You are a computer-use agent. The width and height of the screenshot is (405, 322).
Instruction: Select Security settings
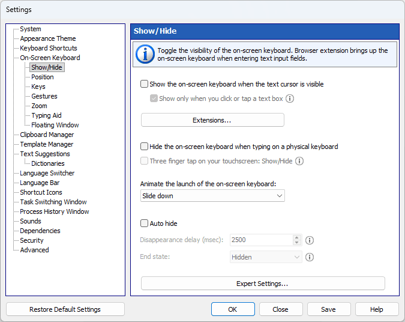(x=32, y=240)
